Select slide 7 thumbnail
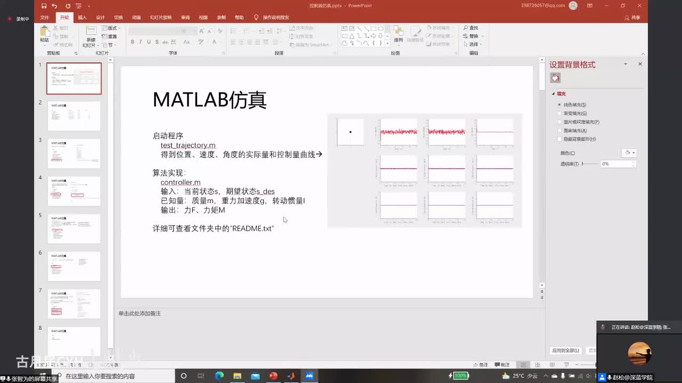Image resolution: width=682 pixels, height=383 pixels. click(x=74, y=304)
